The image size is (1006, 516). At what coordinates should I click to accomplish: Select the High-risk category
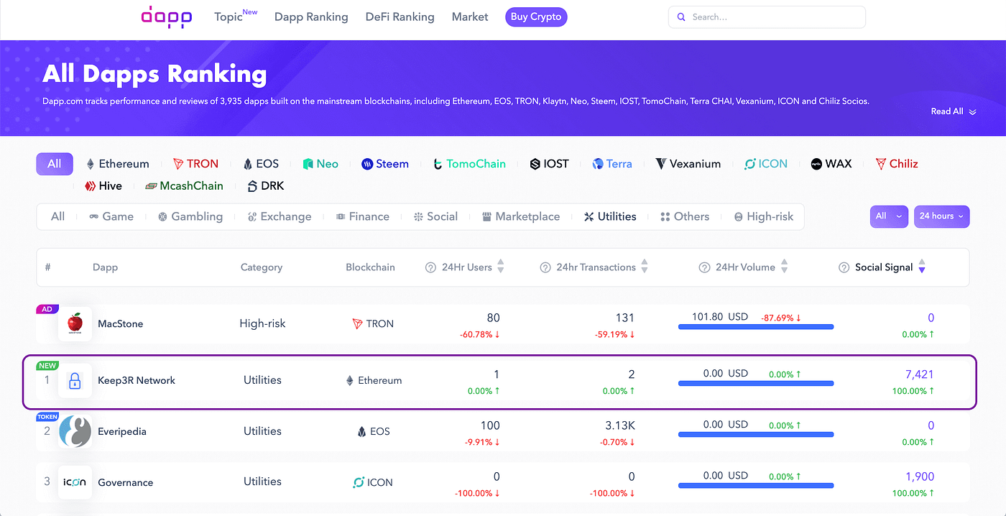(764, 216)
